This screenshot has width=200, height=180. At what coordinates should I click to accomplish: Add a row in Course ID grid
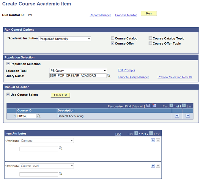point(177,116)
